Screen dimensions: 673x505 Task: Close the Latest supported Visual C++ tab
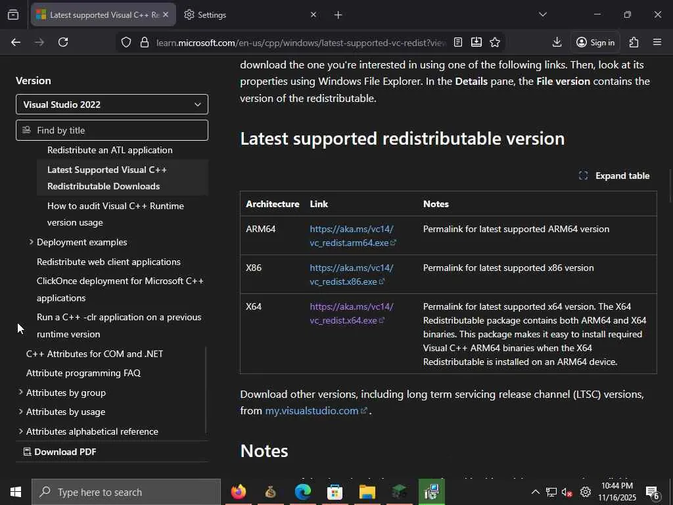point(166,15)
